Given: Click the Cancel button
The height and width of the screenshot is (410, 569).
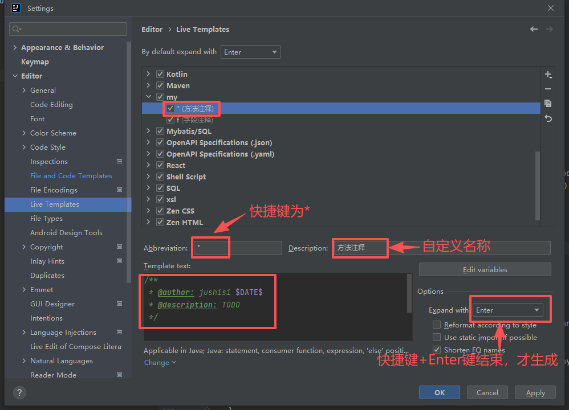Looking at the screenshot, I should click(487, 392).
